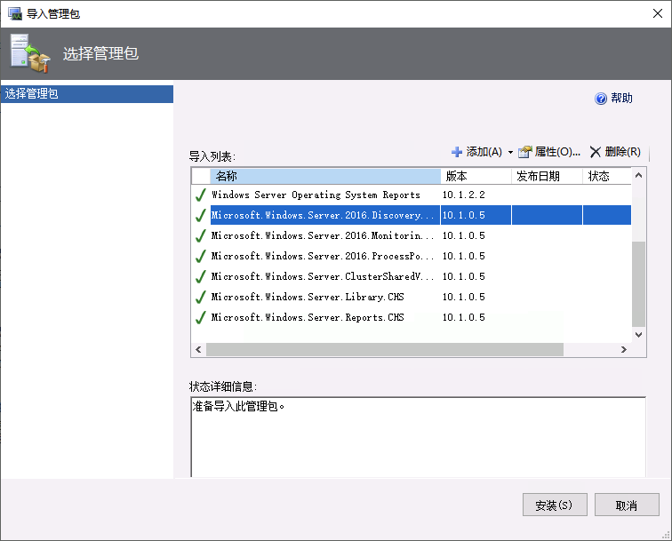Click the 状态 column header
Screen dimensions: 672x541
click(607, 176)
